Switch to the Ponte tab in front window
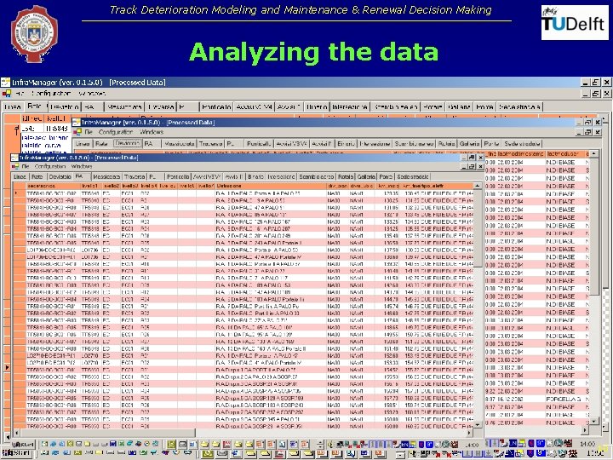The image size is (613, 460). click(x=386, y=177)
